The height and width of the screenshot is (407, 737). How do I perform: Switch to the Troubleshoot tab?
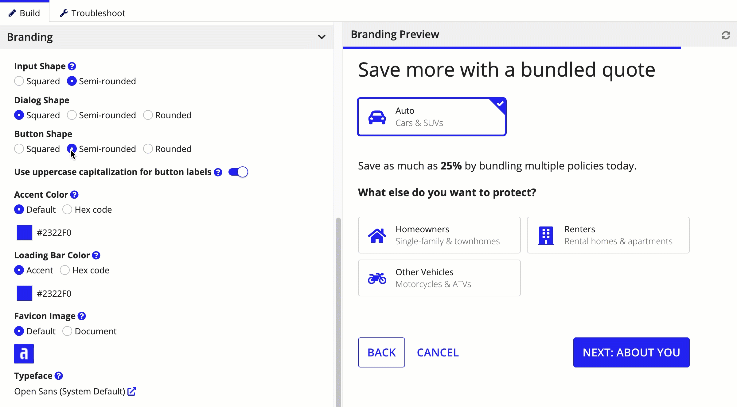(x=92, y=13)
